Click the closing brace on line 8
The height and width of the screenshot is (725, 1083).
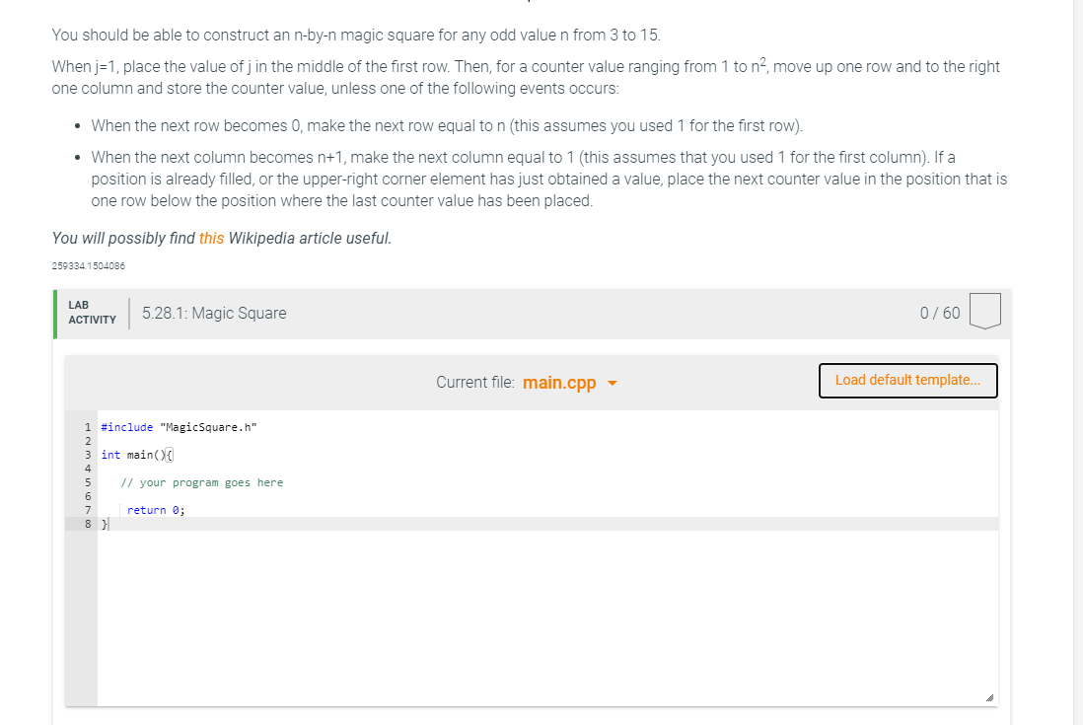click(x=105, y=524)
